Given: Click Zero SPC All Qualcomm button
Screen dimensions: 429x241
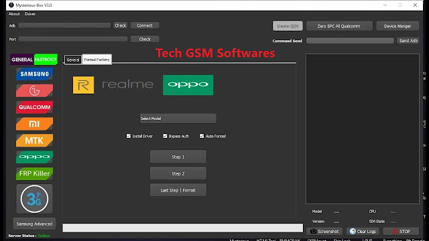Looking at the screenshot, I should (x=339, y=26).
